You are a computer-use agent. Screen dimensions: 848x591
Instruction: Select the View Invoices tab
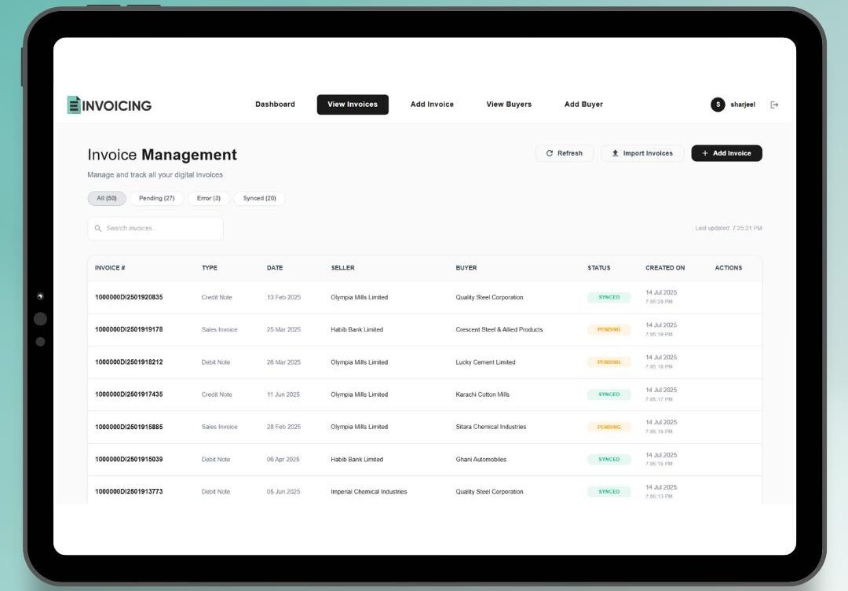pyautogui.click(x=353, y=105)
